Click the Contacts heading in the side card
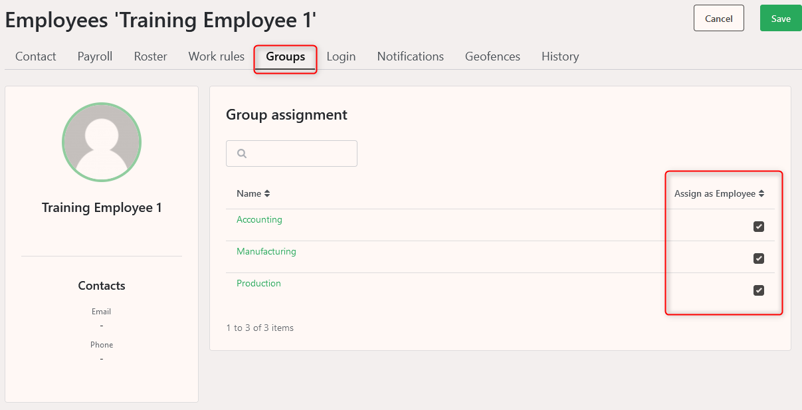 click(102, 286)
